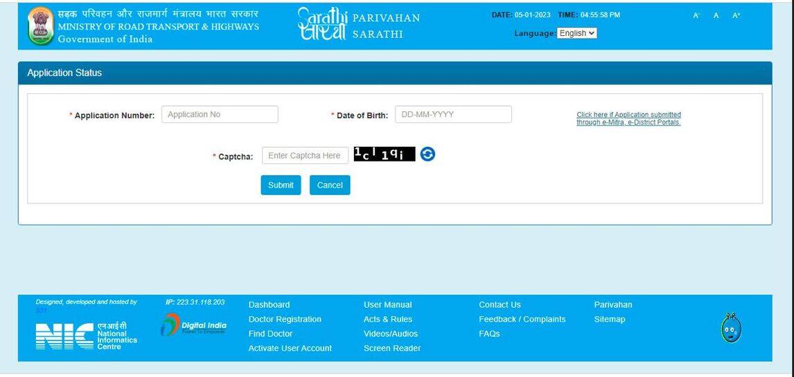The height and width of the screenshot is (377, 794).
Task: Click the Sarathi Parivahan logo
Action: [x=358, y=26]
